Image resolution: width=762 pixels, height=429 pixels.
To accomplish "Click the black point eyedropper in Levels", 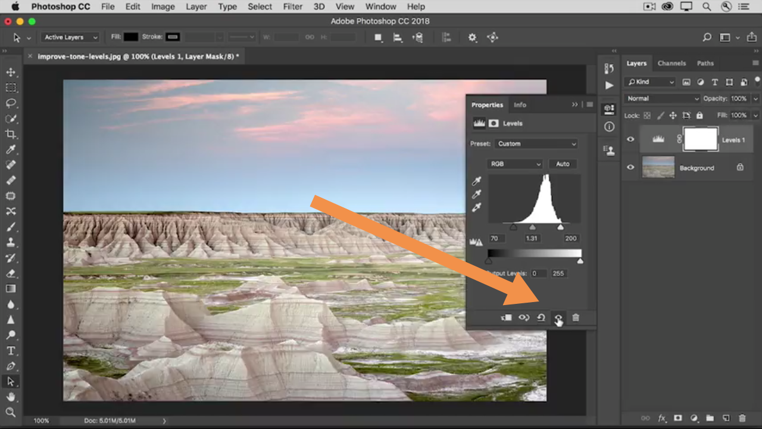I will (x=476, y=181).
